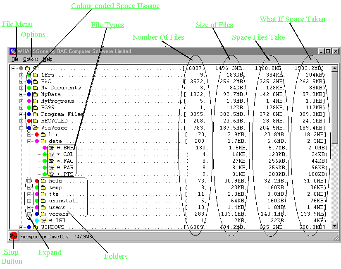The image size is (341, 269).
Task: Click the red dot beside RECYCLED
Action: (29, 121)
